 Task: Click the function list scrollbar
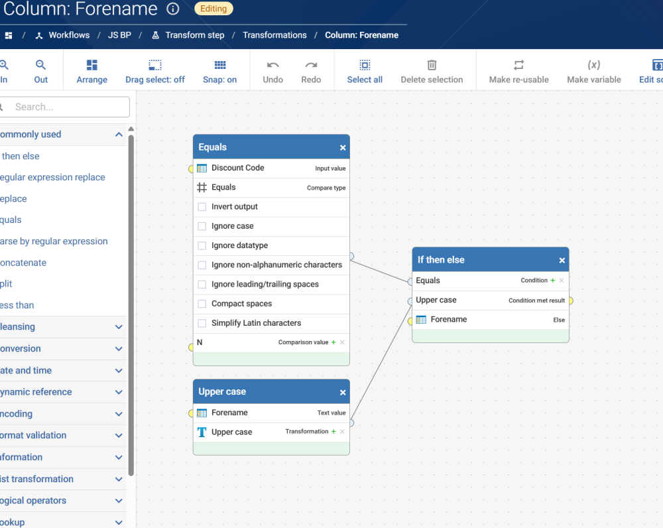point(131,304)
